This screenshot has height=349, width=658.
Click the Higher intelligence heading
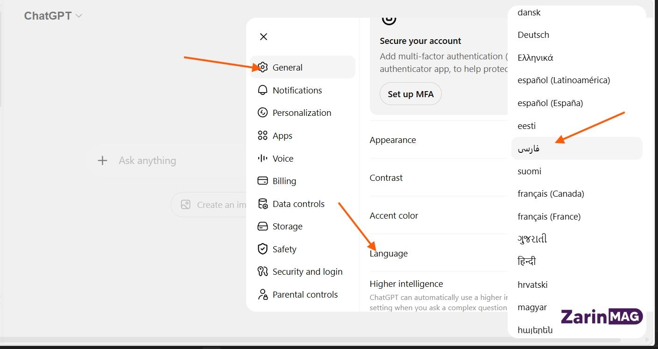[x=406, y=284]
